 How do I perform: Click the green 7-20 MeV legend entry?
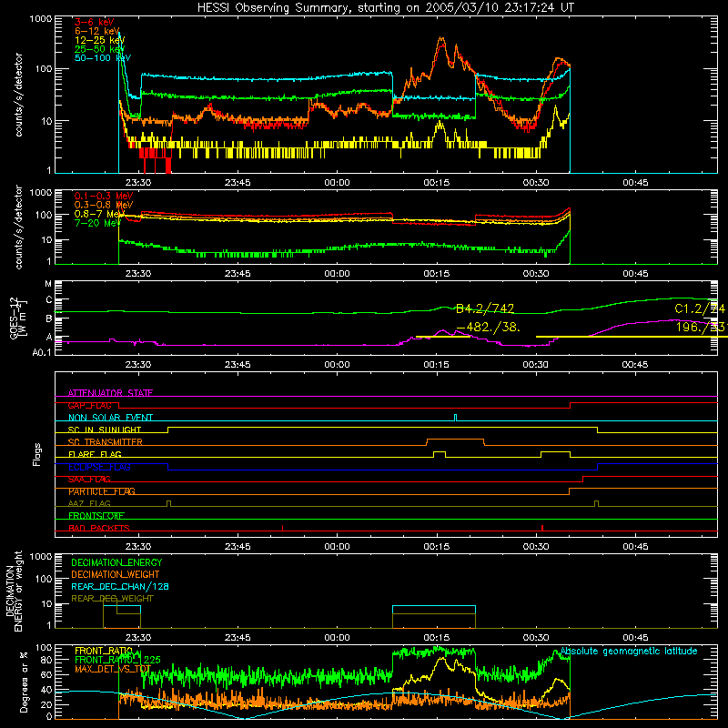tap(98, 223)
